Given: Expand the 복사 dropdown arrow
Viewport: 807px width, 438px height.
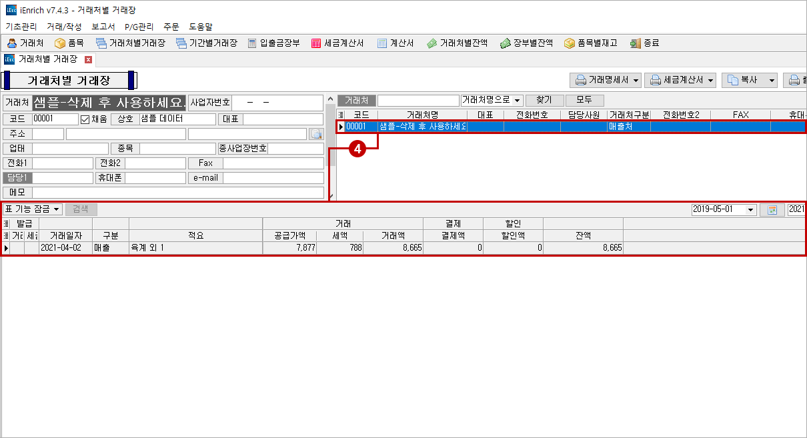Looking at the screenshot, I should point(772,81).
